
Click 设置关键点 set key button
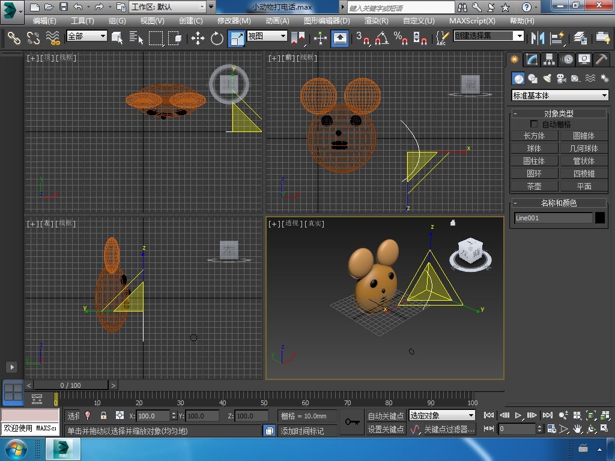[x=386, y=429]
